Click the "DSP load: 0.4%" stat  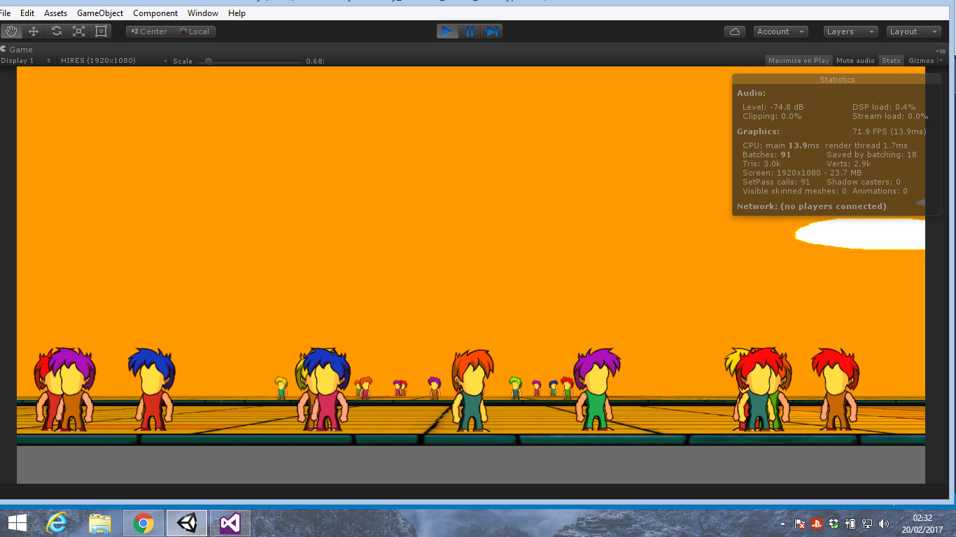click(x=884, y=107)
